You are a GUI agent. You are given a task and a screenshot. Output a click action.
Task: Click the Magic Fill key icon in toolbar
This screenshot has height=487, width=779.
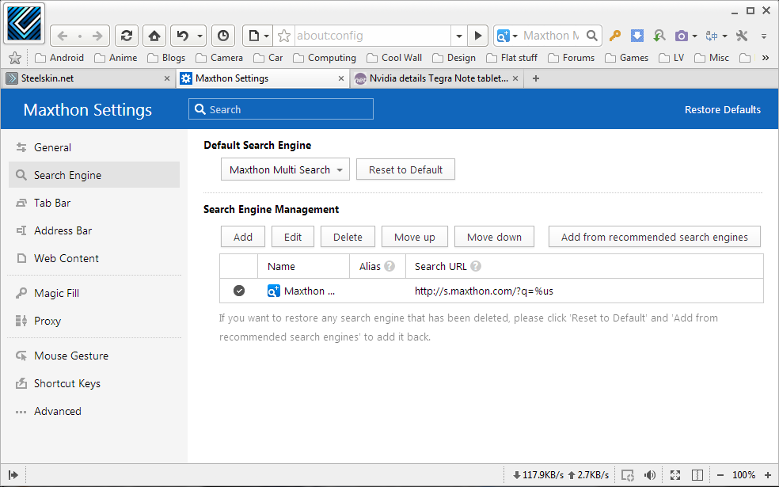point(614,36)
